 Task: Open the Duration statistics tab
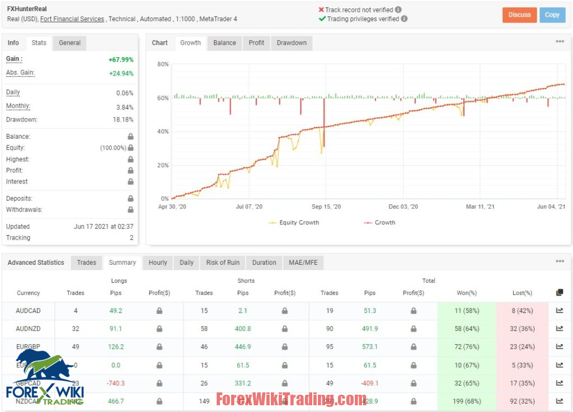pyautogui.click(x=264, y=263)
